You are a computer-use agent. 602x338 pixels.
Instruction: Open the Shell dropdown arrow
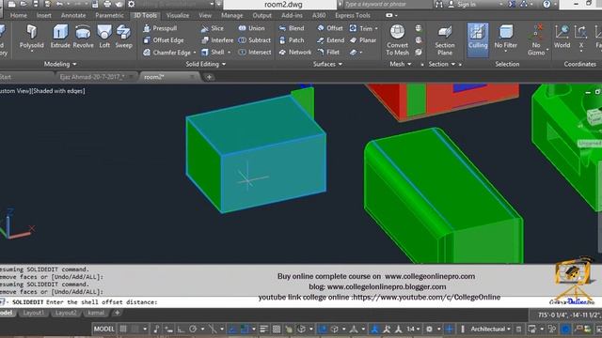(x=230, y=53)
